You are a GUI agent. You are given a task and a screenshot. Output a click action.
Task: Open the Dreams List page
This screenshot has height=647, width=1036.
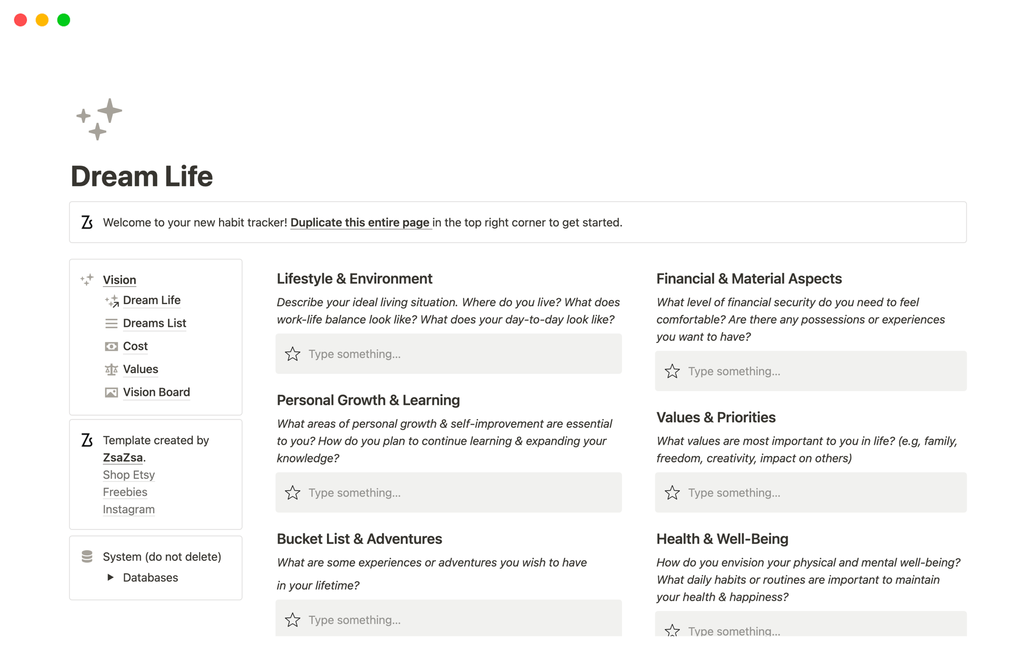(154, 323)
